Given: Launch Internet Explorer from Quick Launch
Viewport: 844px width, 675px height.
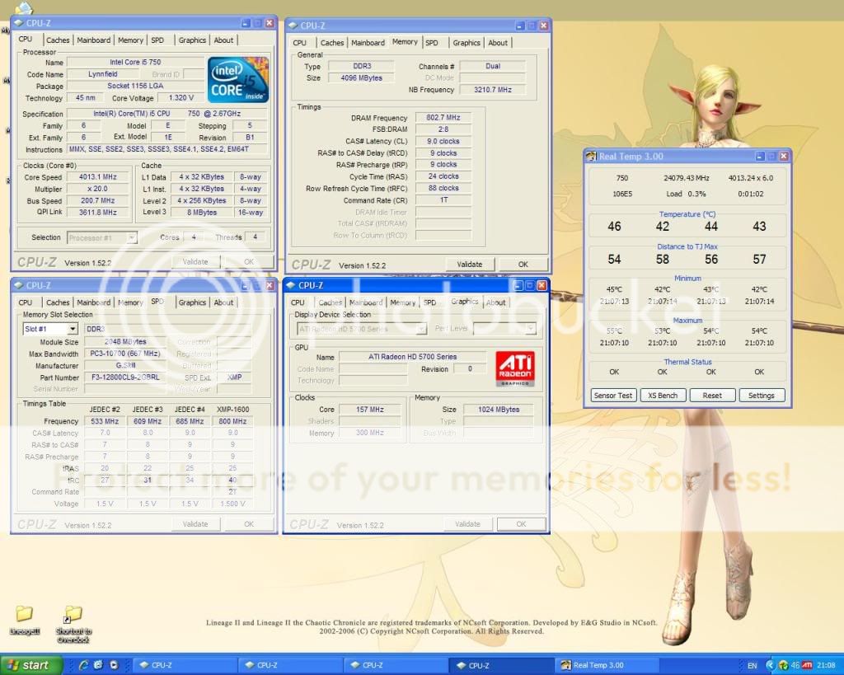Looking at the screenshot, I should pos(83,664).
